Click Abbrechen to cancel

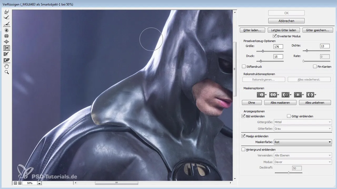(x=286, y=21)
